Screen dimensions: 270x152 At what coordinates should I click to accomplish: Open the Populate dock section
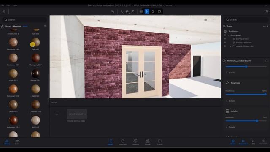point(135,142)
